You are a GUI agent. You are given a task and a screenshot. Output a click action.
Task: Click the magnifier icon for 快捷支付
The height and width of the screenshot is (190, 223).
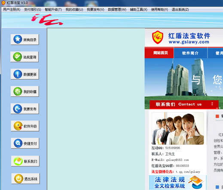click(18, 143)
